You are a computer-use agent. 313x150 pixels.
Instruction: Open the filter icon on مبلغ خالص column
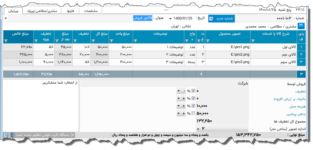coord(6,41)
